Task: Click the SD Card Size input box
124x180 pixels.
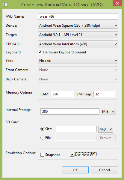Action: 76,129
